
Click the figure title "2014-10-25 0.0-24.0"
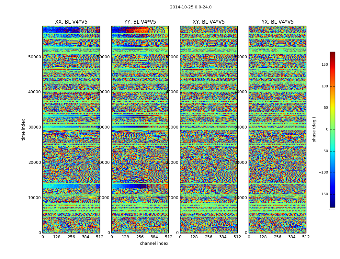(191, 7)
